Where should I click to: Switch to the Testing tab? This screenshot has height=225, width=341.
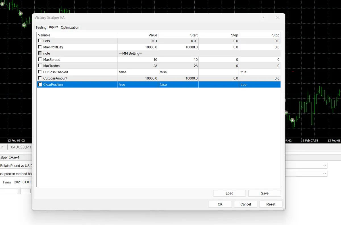point(41,27)
